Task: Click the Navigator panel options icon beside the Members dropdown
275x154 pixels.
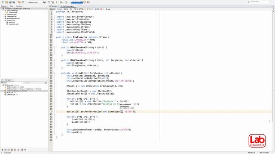Action: click(46, 83)
